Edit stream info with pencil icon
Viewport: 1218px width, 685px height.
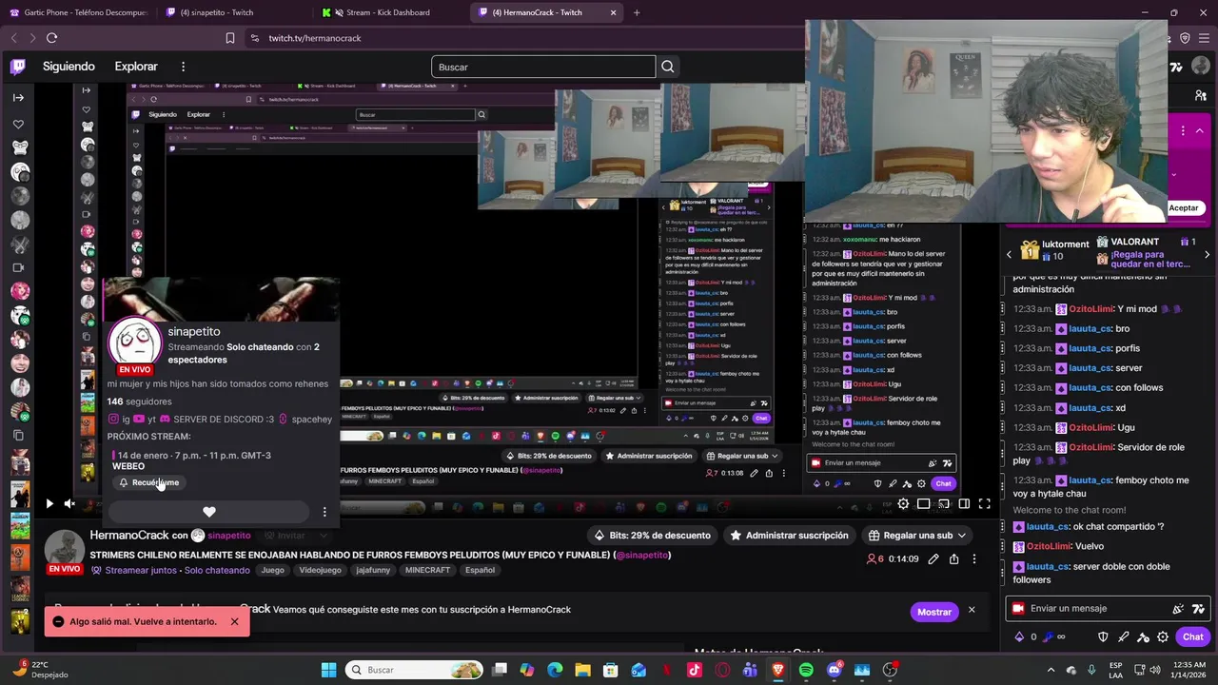pos(933,558)
